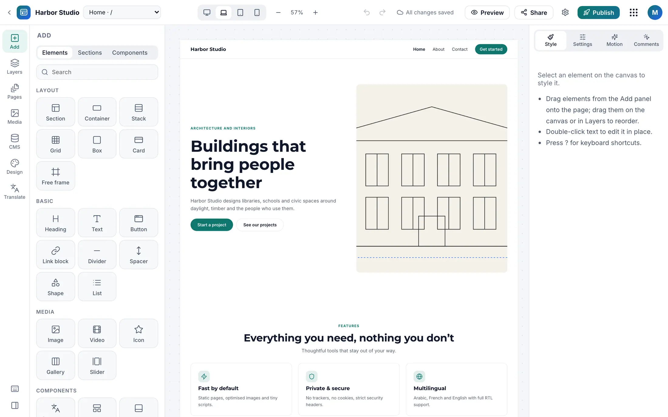Switch to mobile viewport

257,12
